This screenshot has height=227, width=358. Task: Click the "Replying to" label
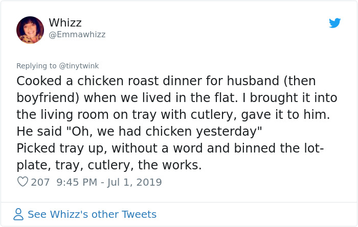37,65
